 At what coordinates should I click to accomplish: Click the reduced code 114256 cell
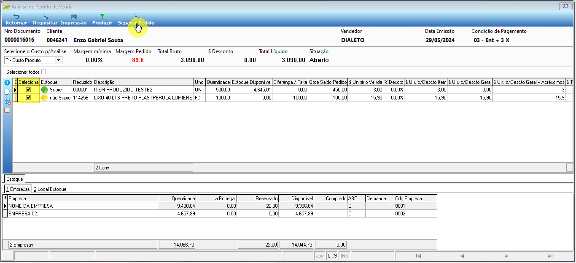[x=82, y=98]
